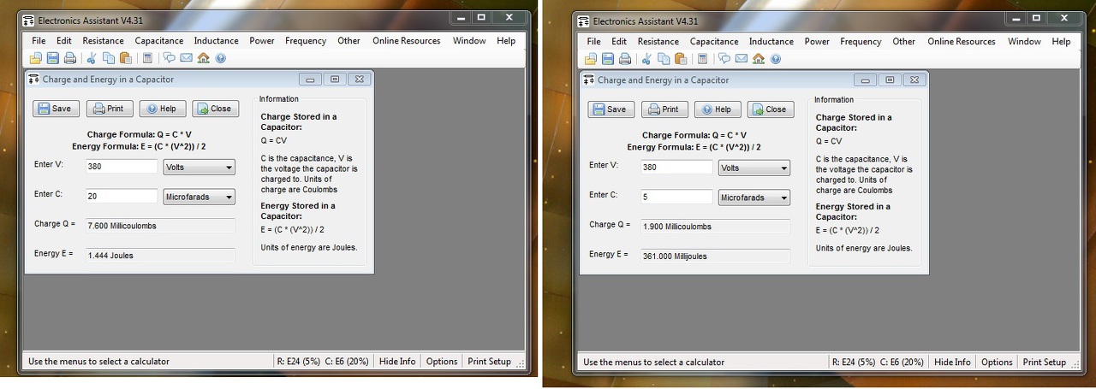Click the calculator icon in the window where C is 20

tap(147, 58)
